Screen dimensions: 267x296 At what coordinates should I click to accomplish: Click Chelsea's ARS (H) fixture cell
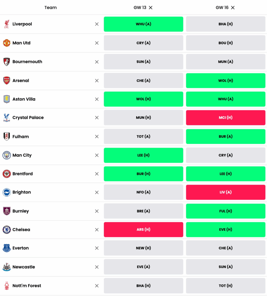tap(143, 230)
